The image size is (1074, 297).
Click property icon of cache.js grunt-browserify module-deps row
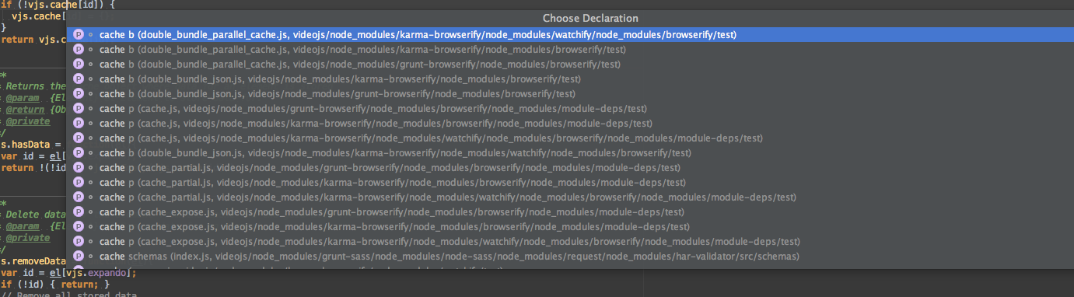pos(78,108)
